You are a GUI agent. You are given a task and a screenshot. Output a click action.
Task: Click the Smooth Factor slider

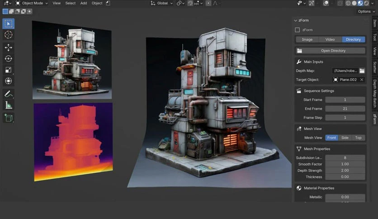[345, 164]
